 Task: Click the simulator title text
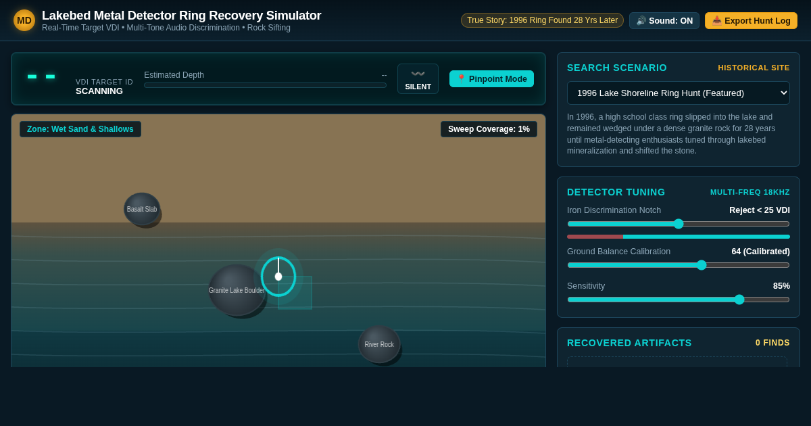(x=181, y=16)
